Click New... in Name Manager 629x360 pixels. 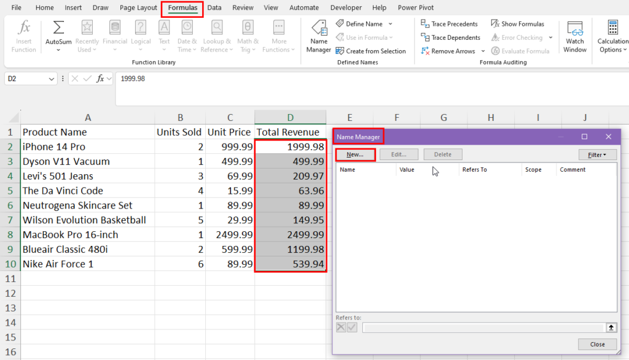(355, 155)
